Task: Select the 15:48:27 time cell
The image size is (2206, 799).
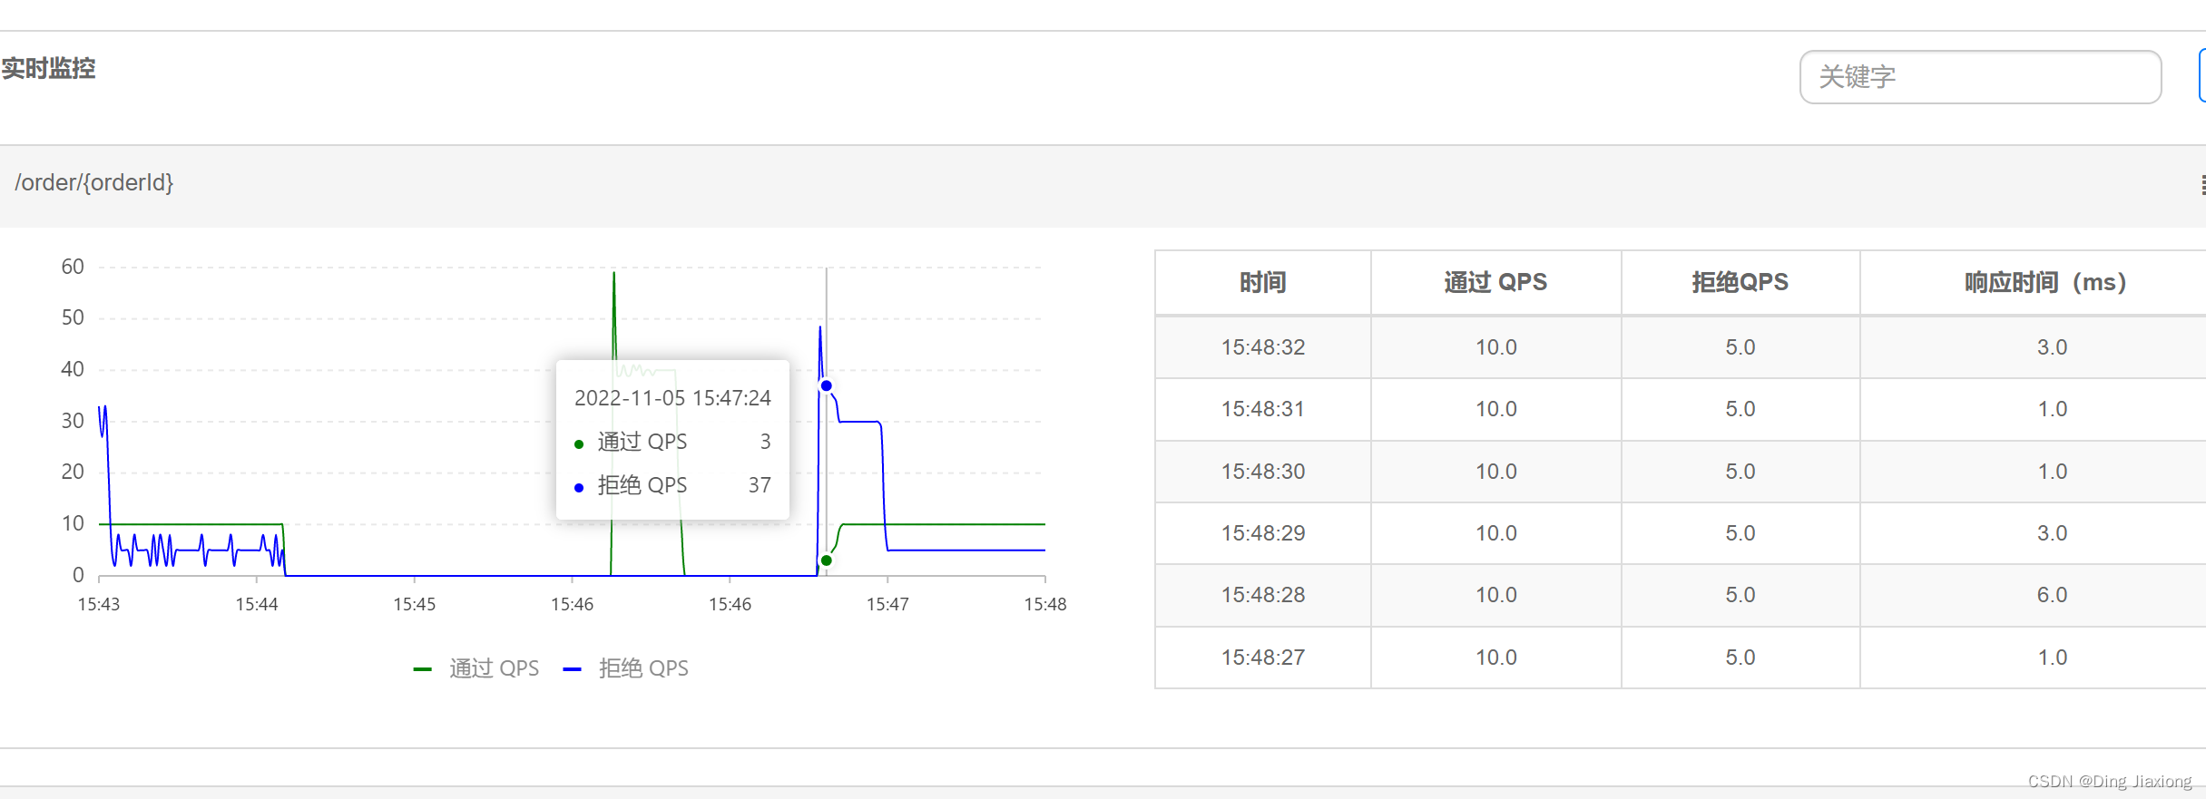Action: pyautogui.click(x=1262, y=658)
